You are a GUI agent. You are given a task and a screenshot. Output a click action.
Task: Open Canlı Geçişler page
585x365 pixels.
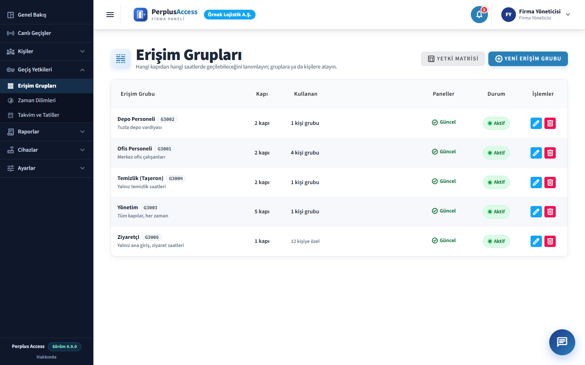pyautogui.click(x=47, y=33)
